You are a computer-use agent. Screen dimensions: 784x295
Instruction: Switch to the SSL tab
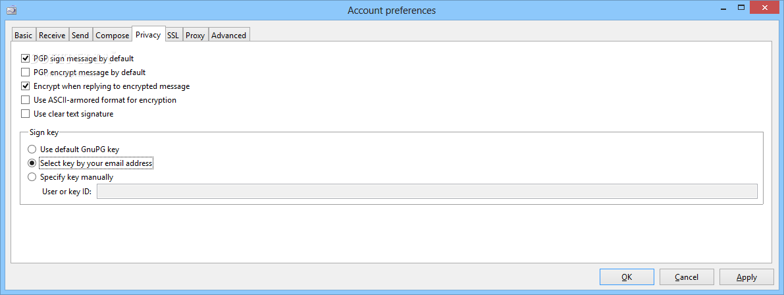[x=173, y=36]
